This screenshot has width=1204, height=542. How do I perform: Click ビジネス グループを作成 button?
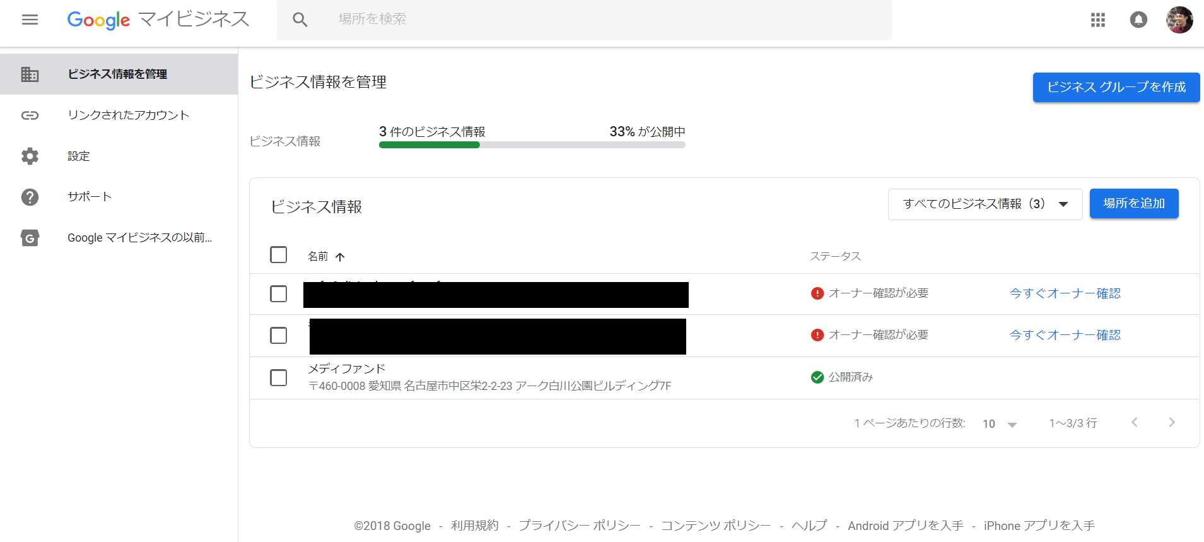1116,87
